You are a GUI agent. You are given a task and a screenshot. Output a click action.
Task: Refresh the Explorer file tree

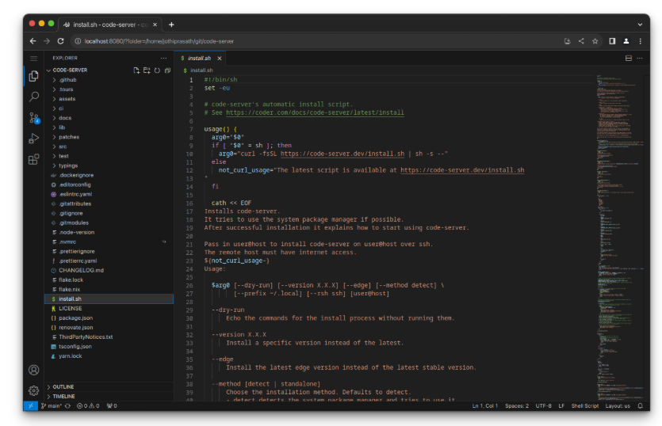157,70
